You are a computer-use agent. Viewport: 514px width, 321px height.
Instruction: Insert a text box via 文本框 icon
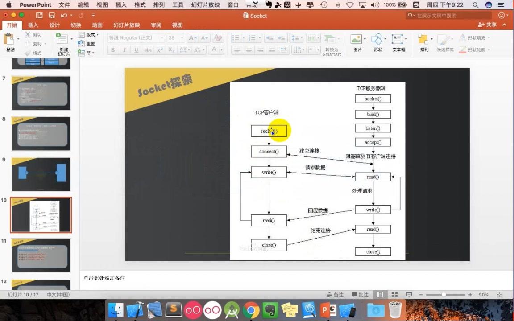(398, 43)
